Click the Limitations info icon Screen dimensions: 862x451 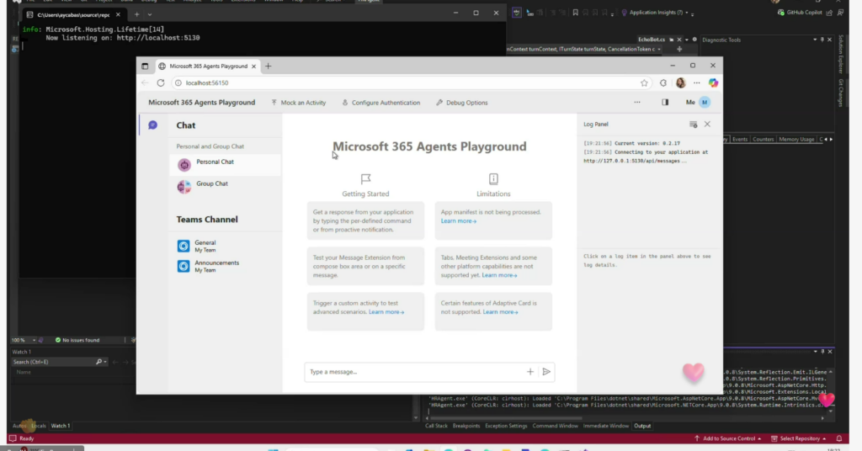[x=493, y=179]
